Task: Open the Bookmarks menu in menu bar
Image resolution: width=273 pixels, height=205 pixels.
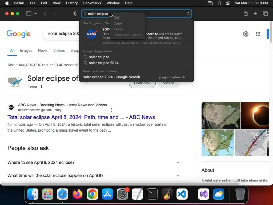Action: click(x=92, y=3)
